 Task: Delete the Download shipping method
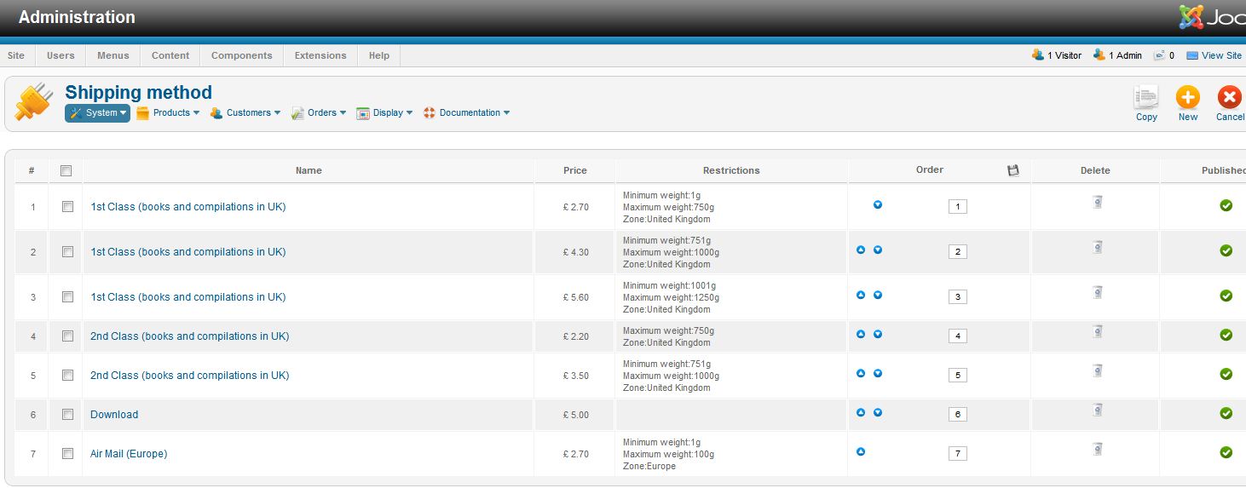(1098, 410)
